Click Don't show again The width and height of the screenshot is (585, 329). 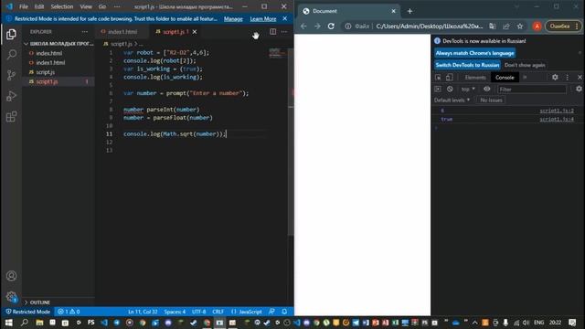525,65
